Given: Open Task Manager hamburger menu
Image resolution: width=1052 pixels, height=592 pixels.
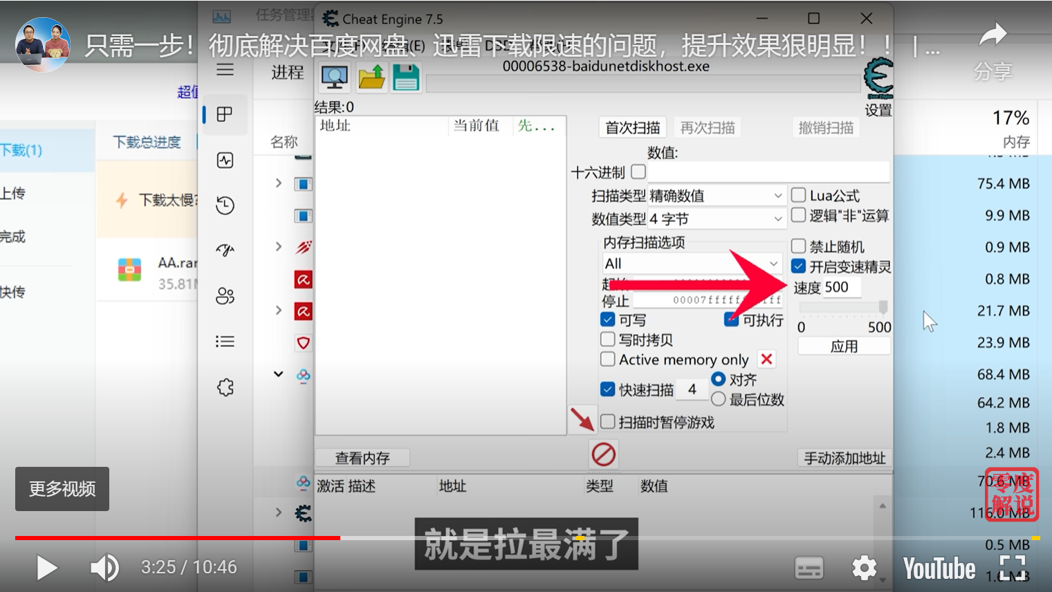Looking at the screenshot, I should (x=225, y=70).
